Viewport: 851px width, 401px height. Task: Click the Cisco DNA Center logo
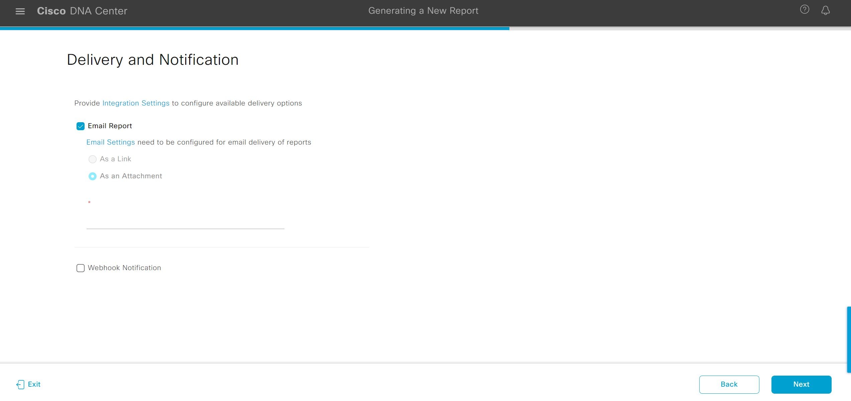(x=82, y=11)
